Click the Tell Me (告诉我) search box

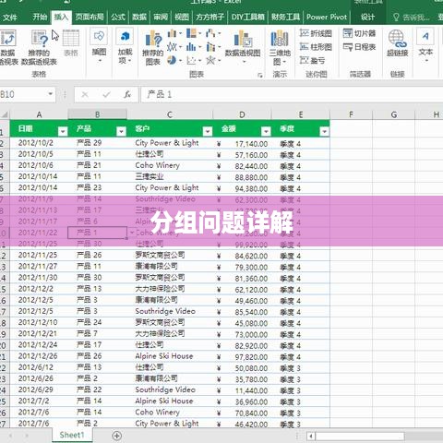tap(413, 18)
